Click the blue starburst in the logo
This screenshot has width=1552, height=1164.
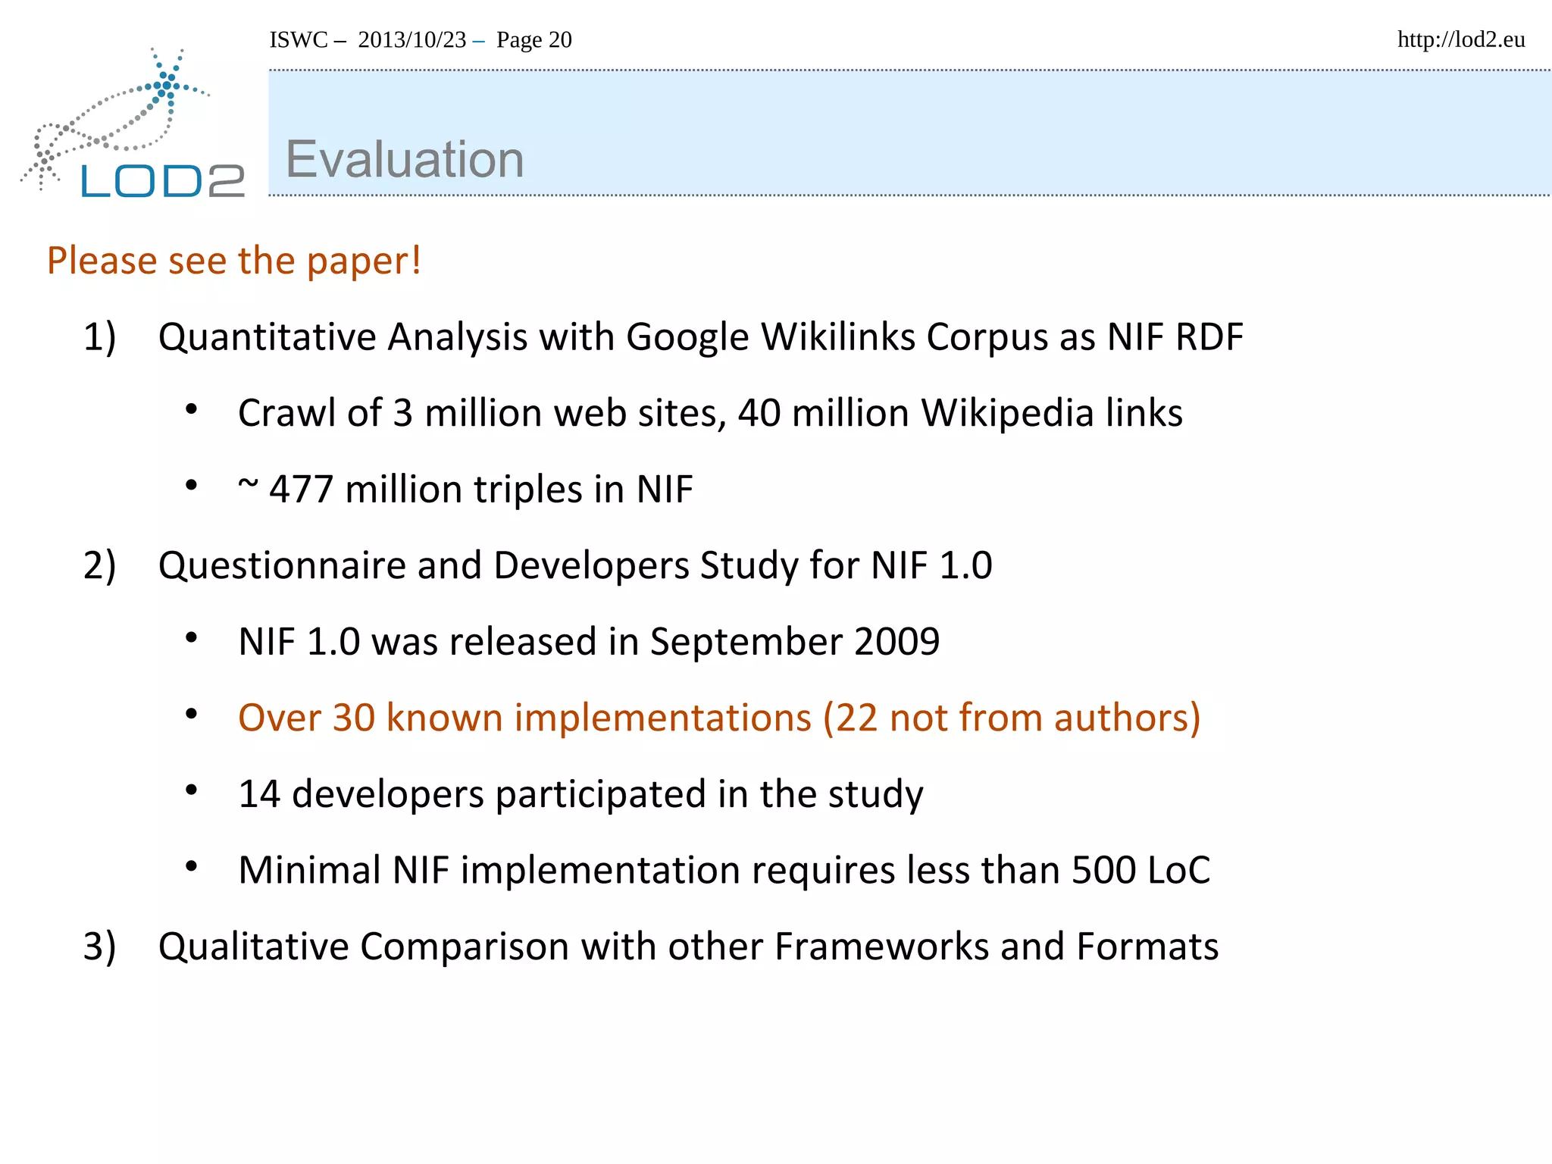(167, 83)
